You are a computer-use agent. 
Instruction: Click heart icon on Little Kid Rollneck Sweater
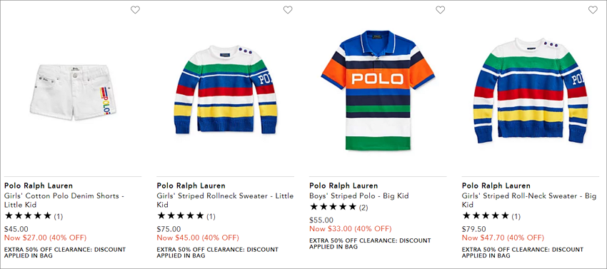288,10
